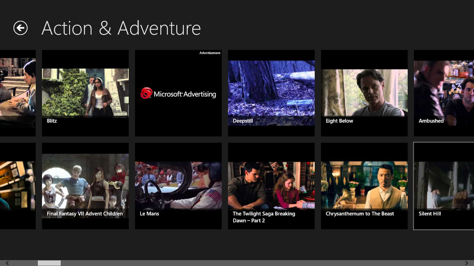The image size is (474, 266).
Task: Open the Blitz movie thumbnail
Action: (x=85, y=93)
